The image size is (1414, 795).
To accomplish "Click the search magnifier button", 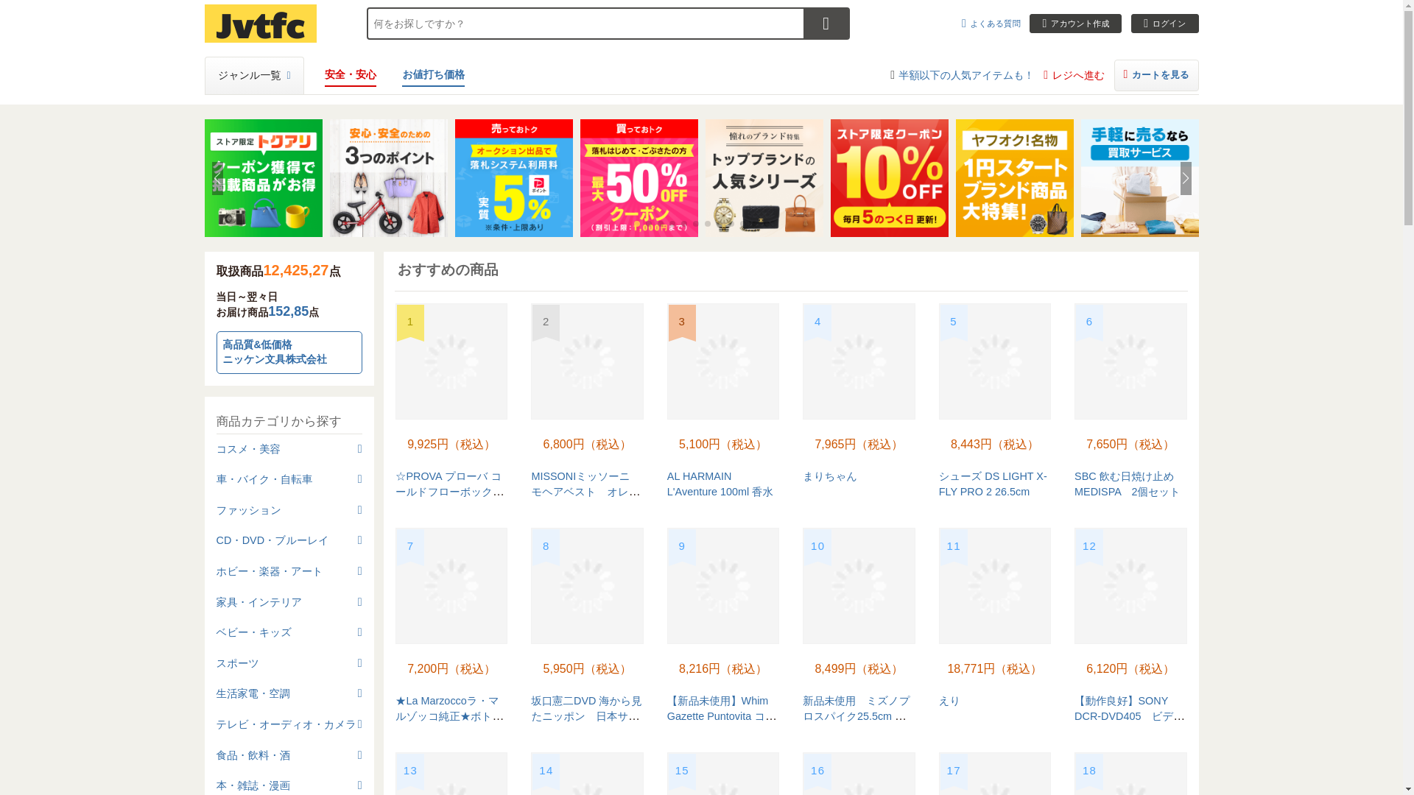I will (x=826, y=24).
